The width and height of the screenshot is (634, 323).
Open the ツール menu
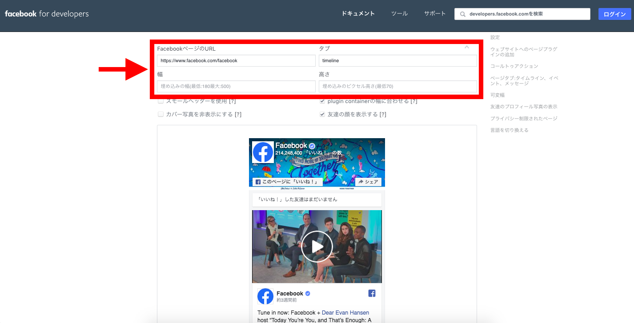click(399, 14)
